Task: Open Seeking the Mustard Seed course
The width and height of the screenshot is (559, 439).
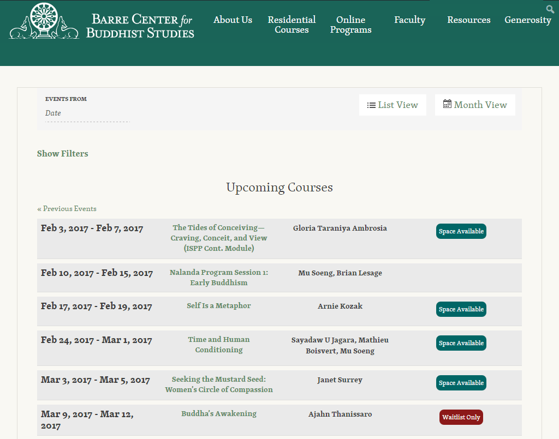Action: (x=219, y=384)
